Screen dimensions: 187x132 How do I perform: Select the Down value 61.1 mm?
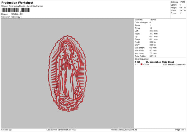153,39
